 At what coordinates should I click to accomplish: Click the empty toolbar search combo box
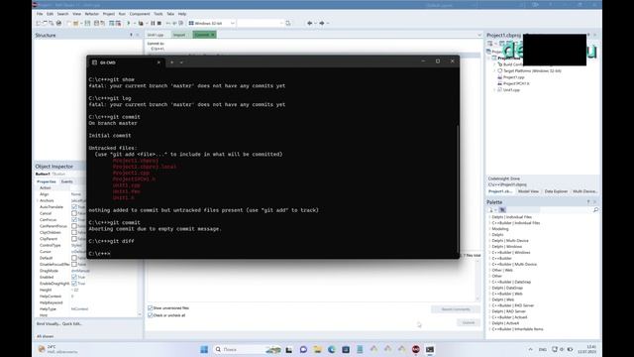pyautogui.click(x=261, y=23)
